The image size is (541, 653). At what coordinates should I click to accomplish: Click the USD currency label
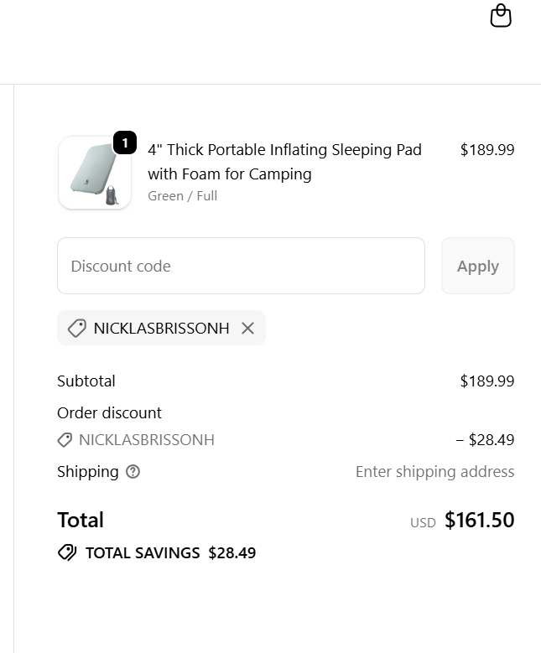pos(423,522)
